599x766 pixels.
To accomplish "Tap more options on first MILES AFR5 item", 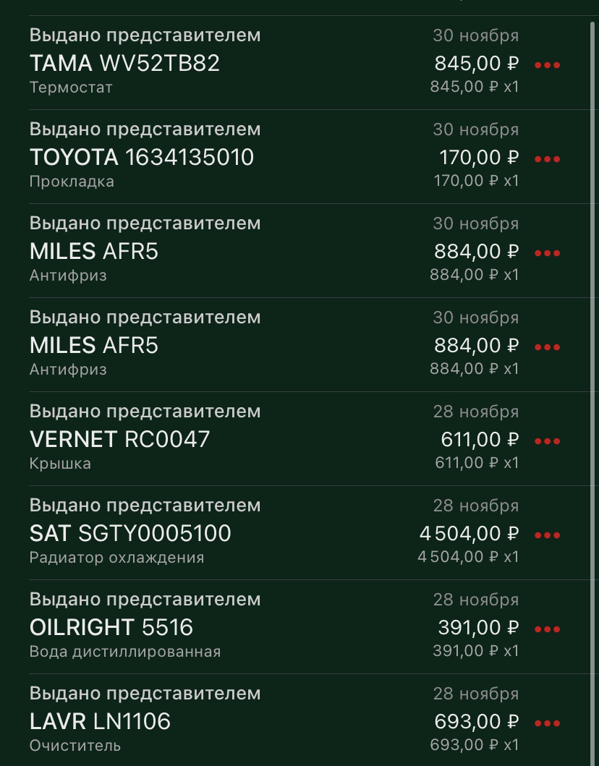I will click(x=547, y=253).
